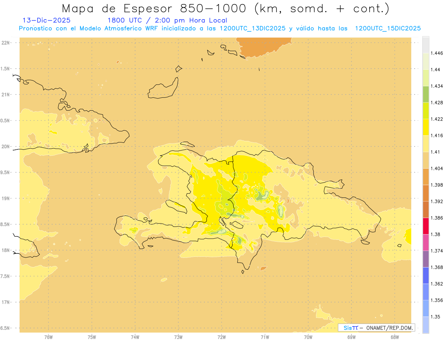Pick the darkest blue legend band between 1.362 and 1.368

pos(426,276)
